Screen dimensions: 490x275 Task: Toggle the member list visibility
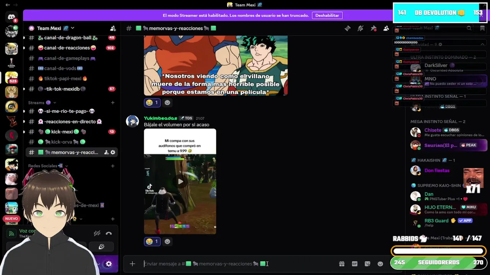coord(386,28)
